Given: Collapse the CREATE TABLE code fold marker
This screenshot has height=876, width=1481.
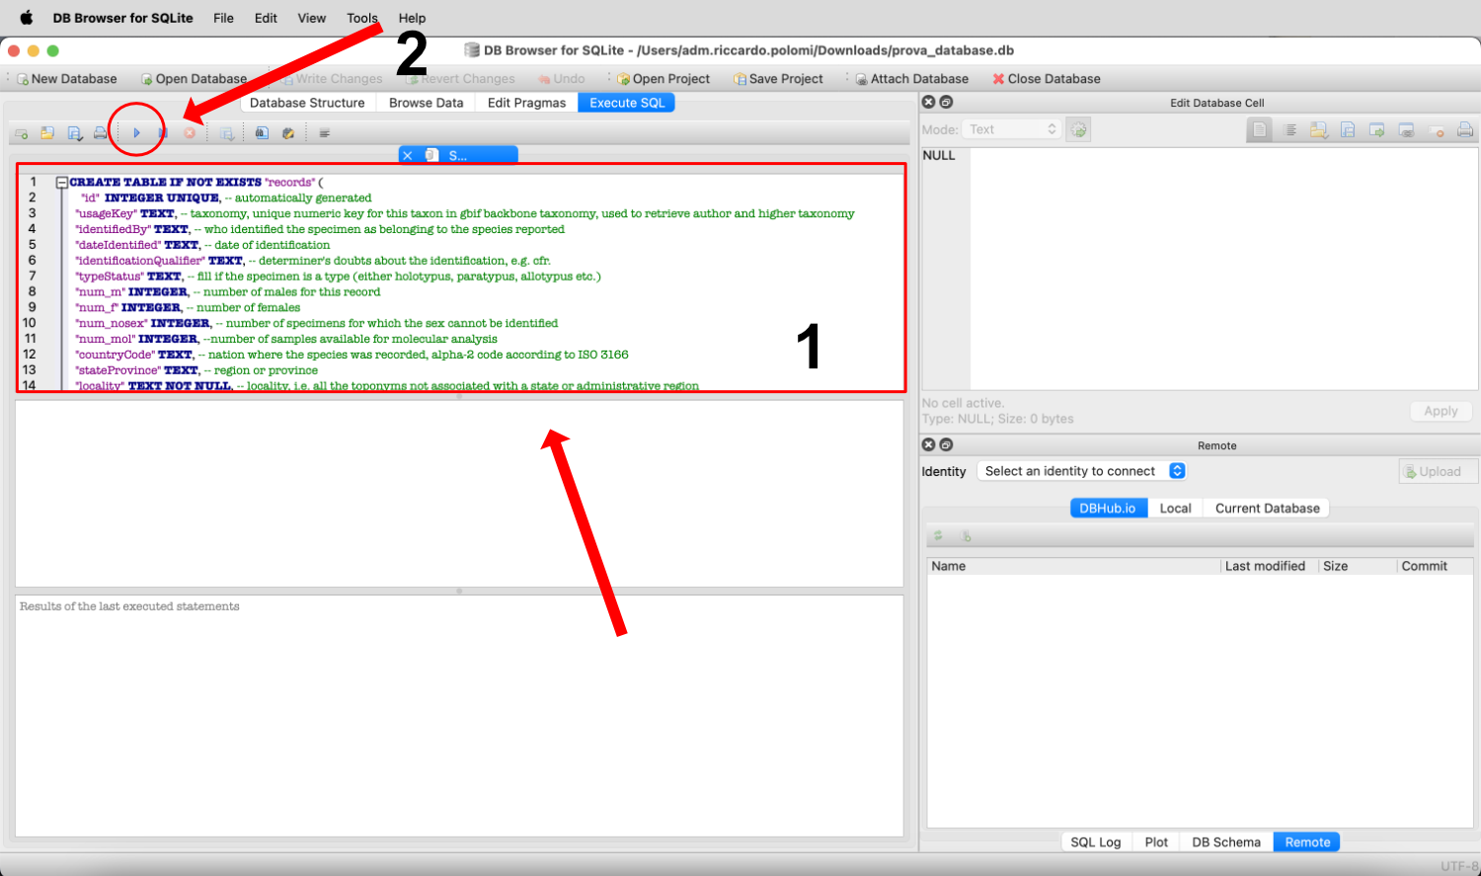Looking at the screenshot, I should pyautogui.click(x=62, y=183).
